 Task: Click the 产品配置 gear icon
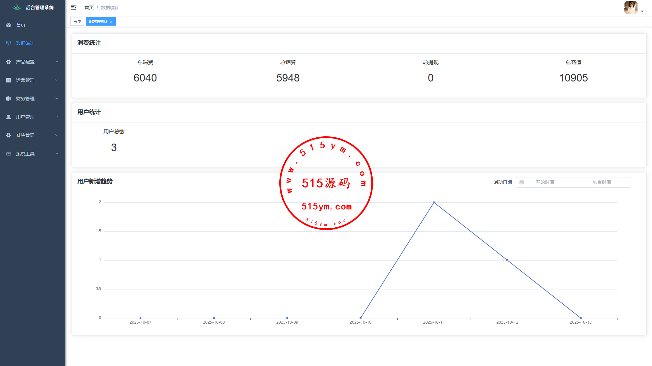point(9,62)
